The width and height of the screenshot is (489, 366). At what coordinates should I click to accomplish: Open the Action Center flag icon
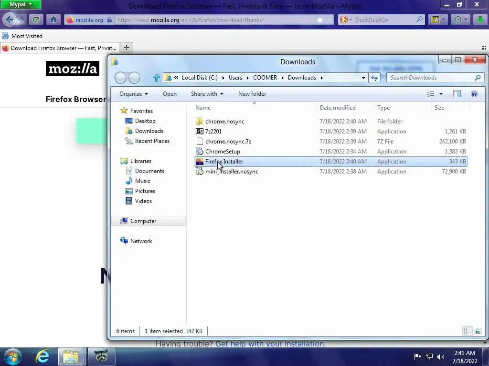coord(417,356)
